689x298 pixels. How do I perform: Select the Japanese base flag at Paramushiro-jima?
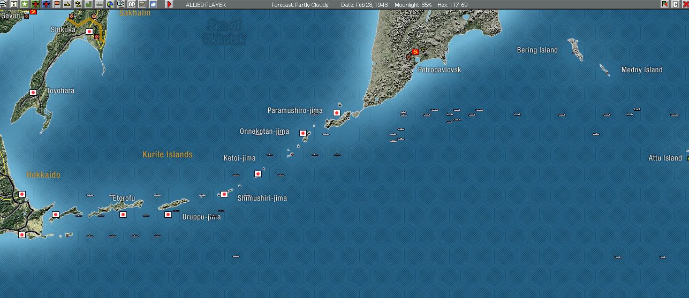click(x=337, y=113)
